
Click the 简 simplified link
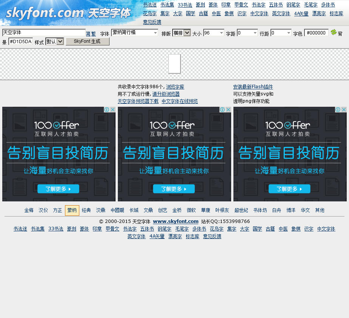tap(88, 34)
